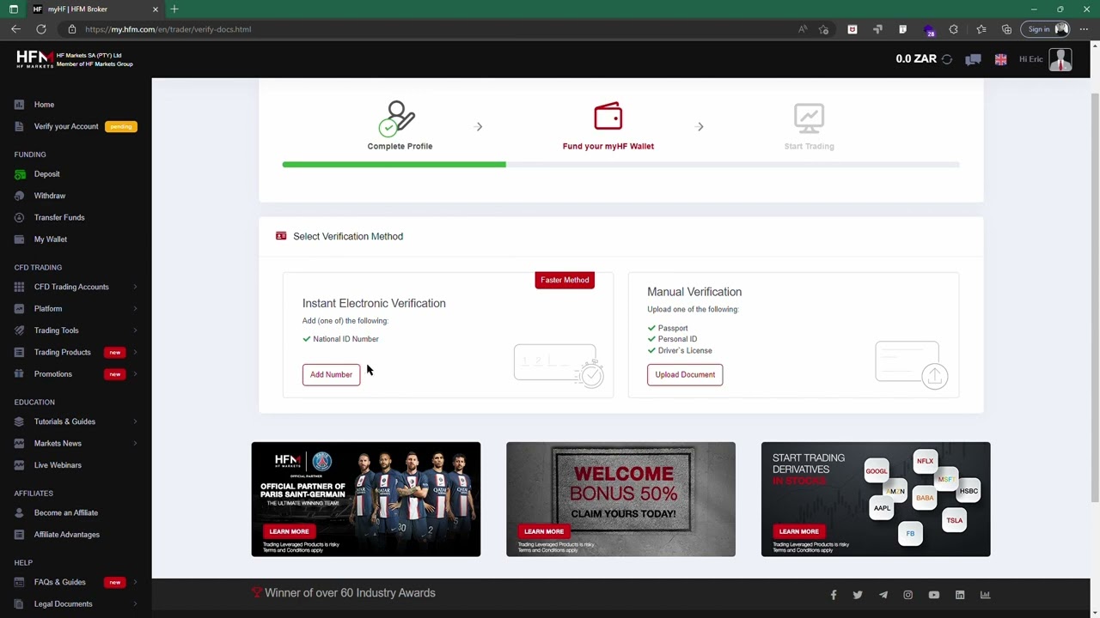Click the UK flag language icon
This screenshot has height=618, width=1100.
tap(1001, 59)
